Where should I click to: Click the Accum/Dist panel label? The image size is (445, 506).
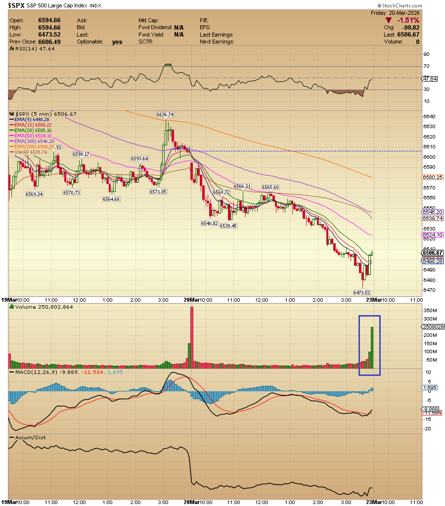[30, 437]
